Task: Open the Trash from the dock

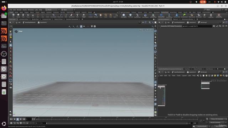Action: [4, 92]
